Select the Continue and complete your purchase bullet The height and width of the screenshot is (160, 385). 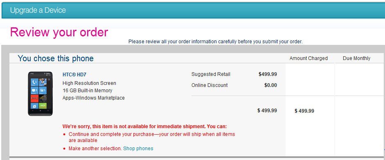[x=152, y=137]
